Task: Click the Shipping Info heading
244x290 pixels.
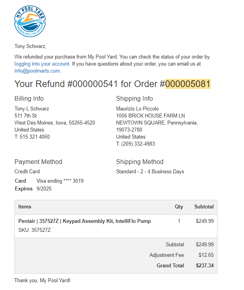Action: [134, 98]
